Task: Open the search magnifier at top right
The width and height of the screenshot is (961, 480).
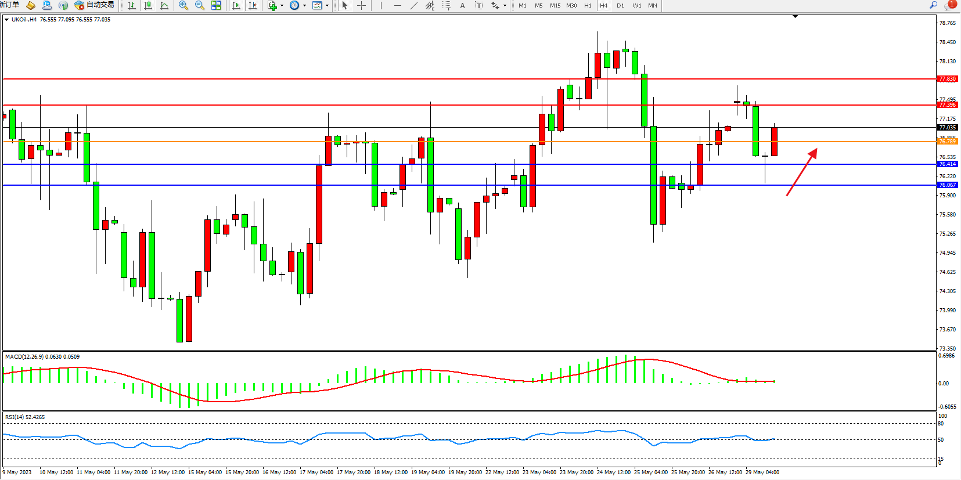Action: [x=934, y=5]
